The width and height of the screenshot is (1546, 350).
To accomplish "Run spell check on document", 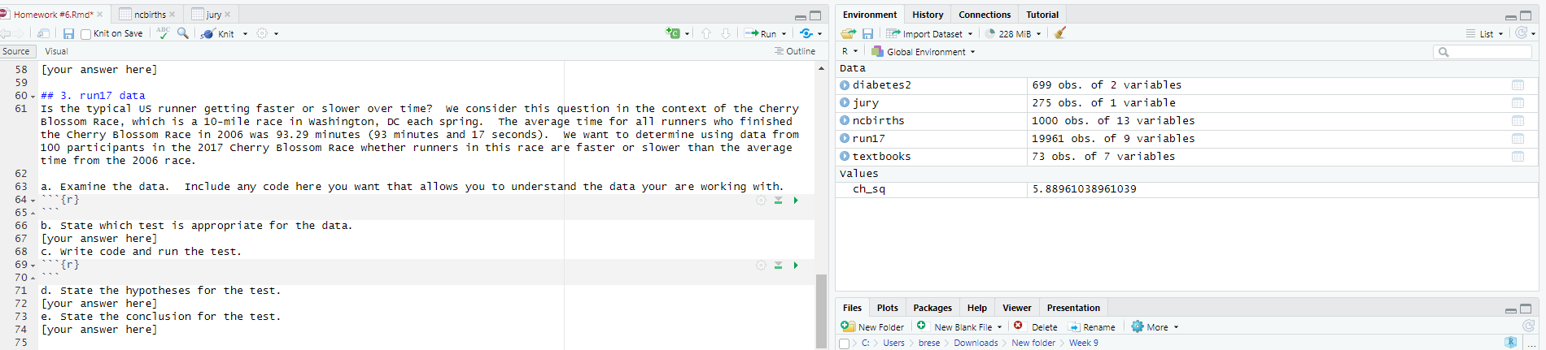I will tap(163, 33).
